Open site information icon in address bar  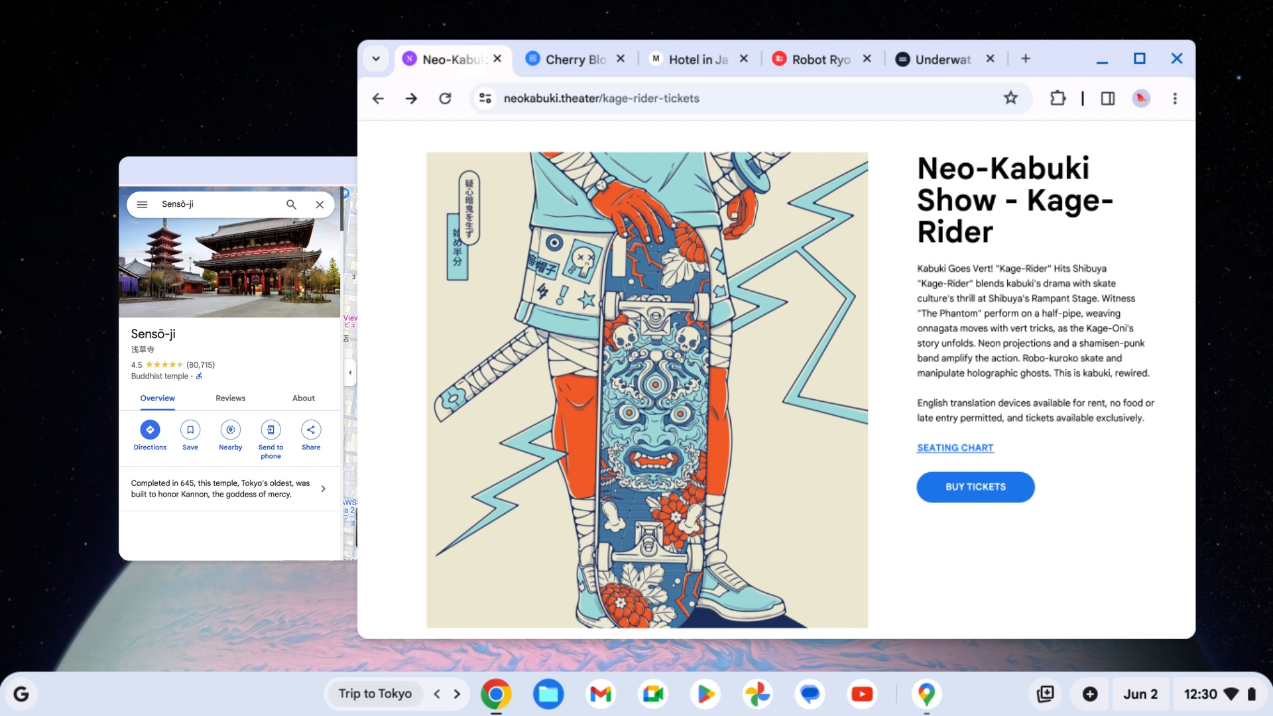[485, 98]
